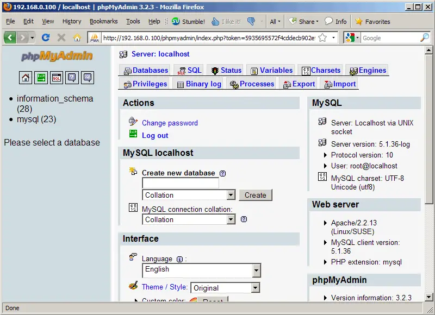Screen dimensions: 435x315
Task: Switch to the Privileges tab
Action: pos(145,84)
